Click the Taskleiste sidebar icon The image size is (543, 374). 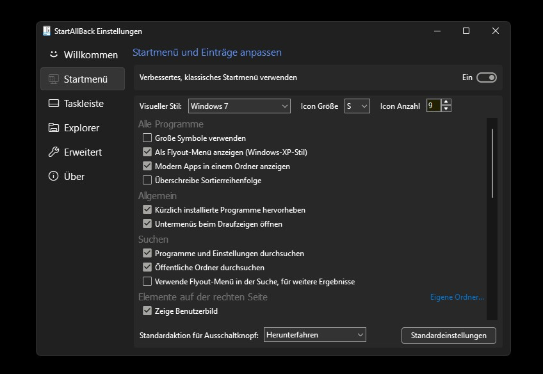pos(53,103)
